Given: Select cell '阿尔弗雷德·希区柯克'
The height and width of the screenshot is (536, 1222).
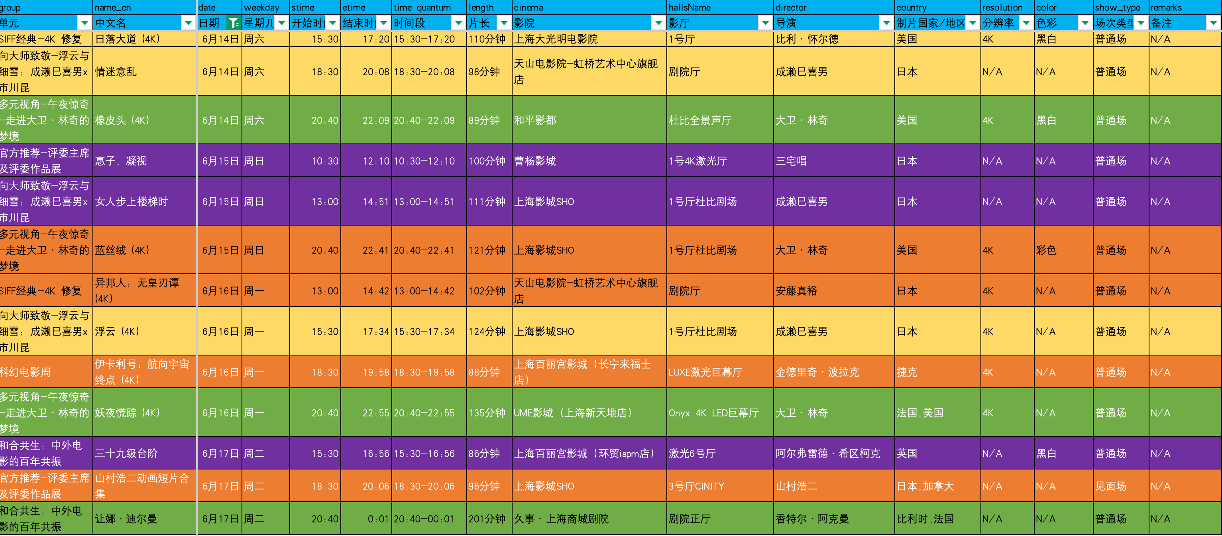Looking at the screenshot, I should 834,454.
